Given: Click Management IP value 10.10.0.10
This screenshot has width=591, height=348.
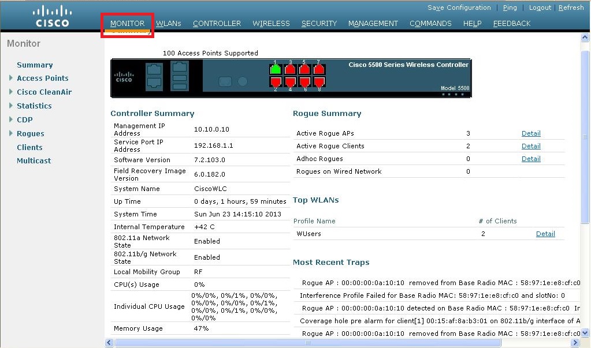Looking at the screenshot, I should (x=211, y=129).
